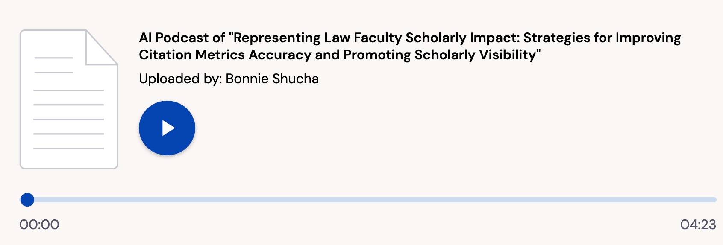Viewport: 723px width, 245px height.
Task: Seek to one-quarter of the audio progress bar
Action: tap(200, 200)
